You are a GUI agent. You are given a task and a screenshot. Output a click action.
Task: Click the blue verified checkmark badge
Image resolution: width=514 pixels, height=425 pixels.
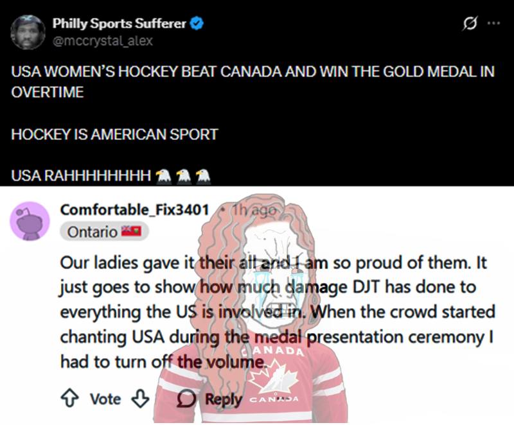197,24
